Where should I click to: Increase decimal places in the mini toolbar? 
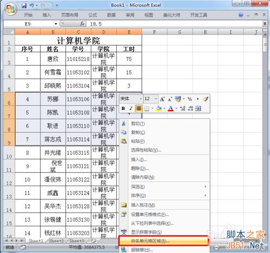(x=183, y=108)
